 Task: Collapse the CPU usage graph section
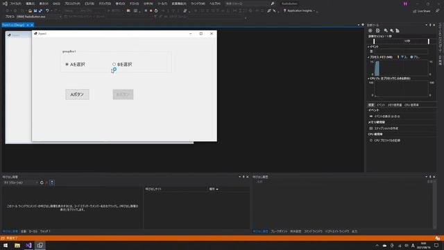368,78
